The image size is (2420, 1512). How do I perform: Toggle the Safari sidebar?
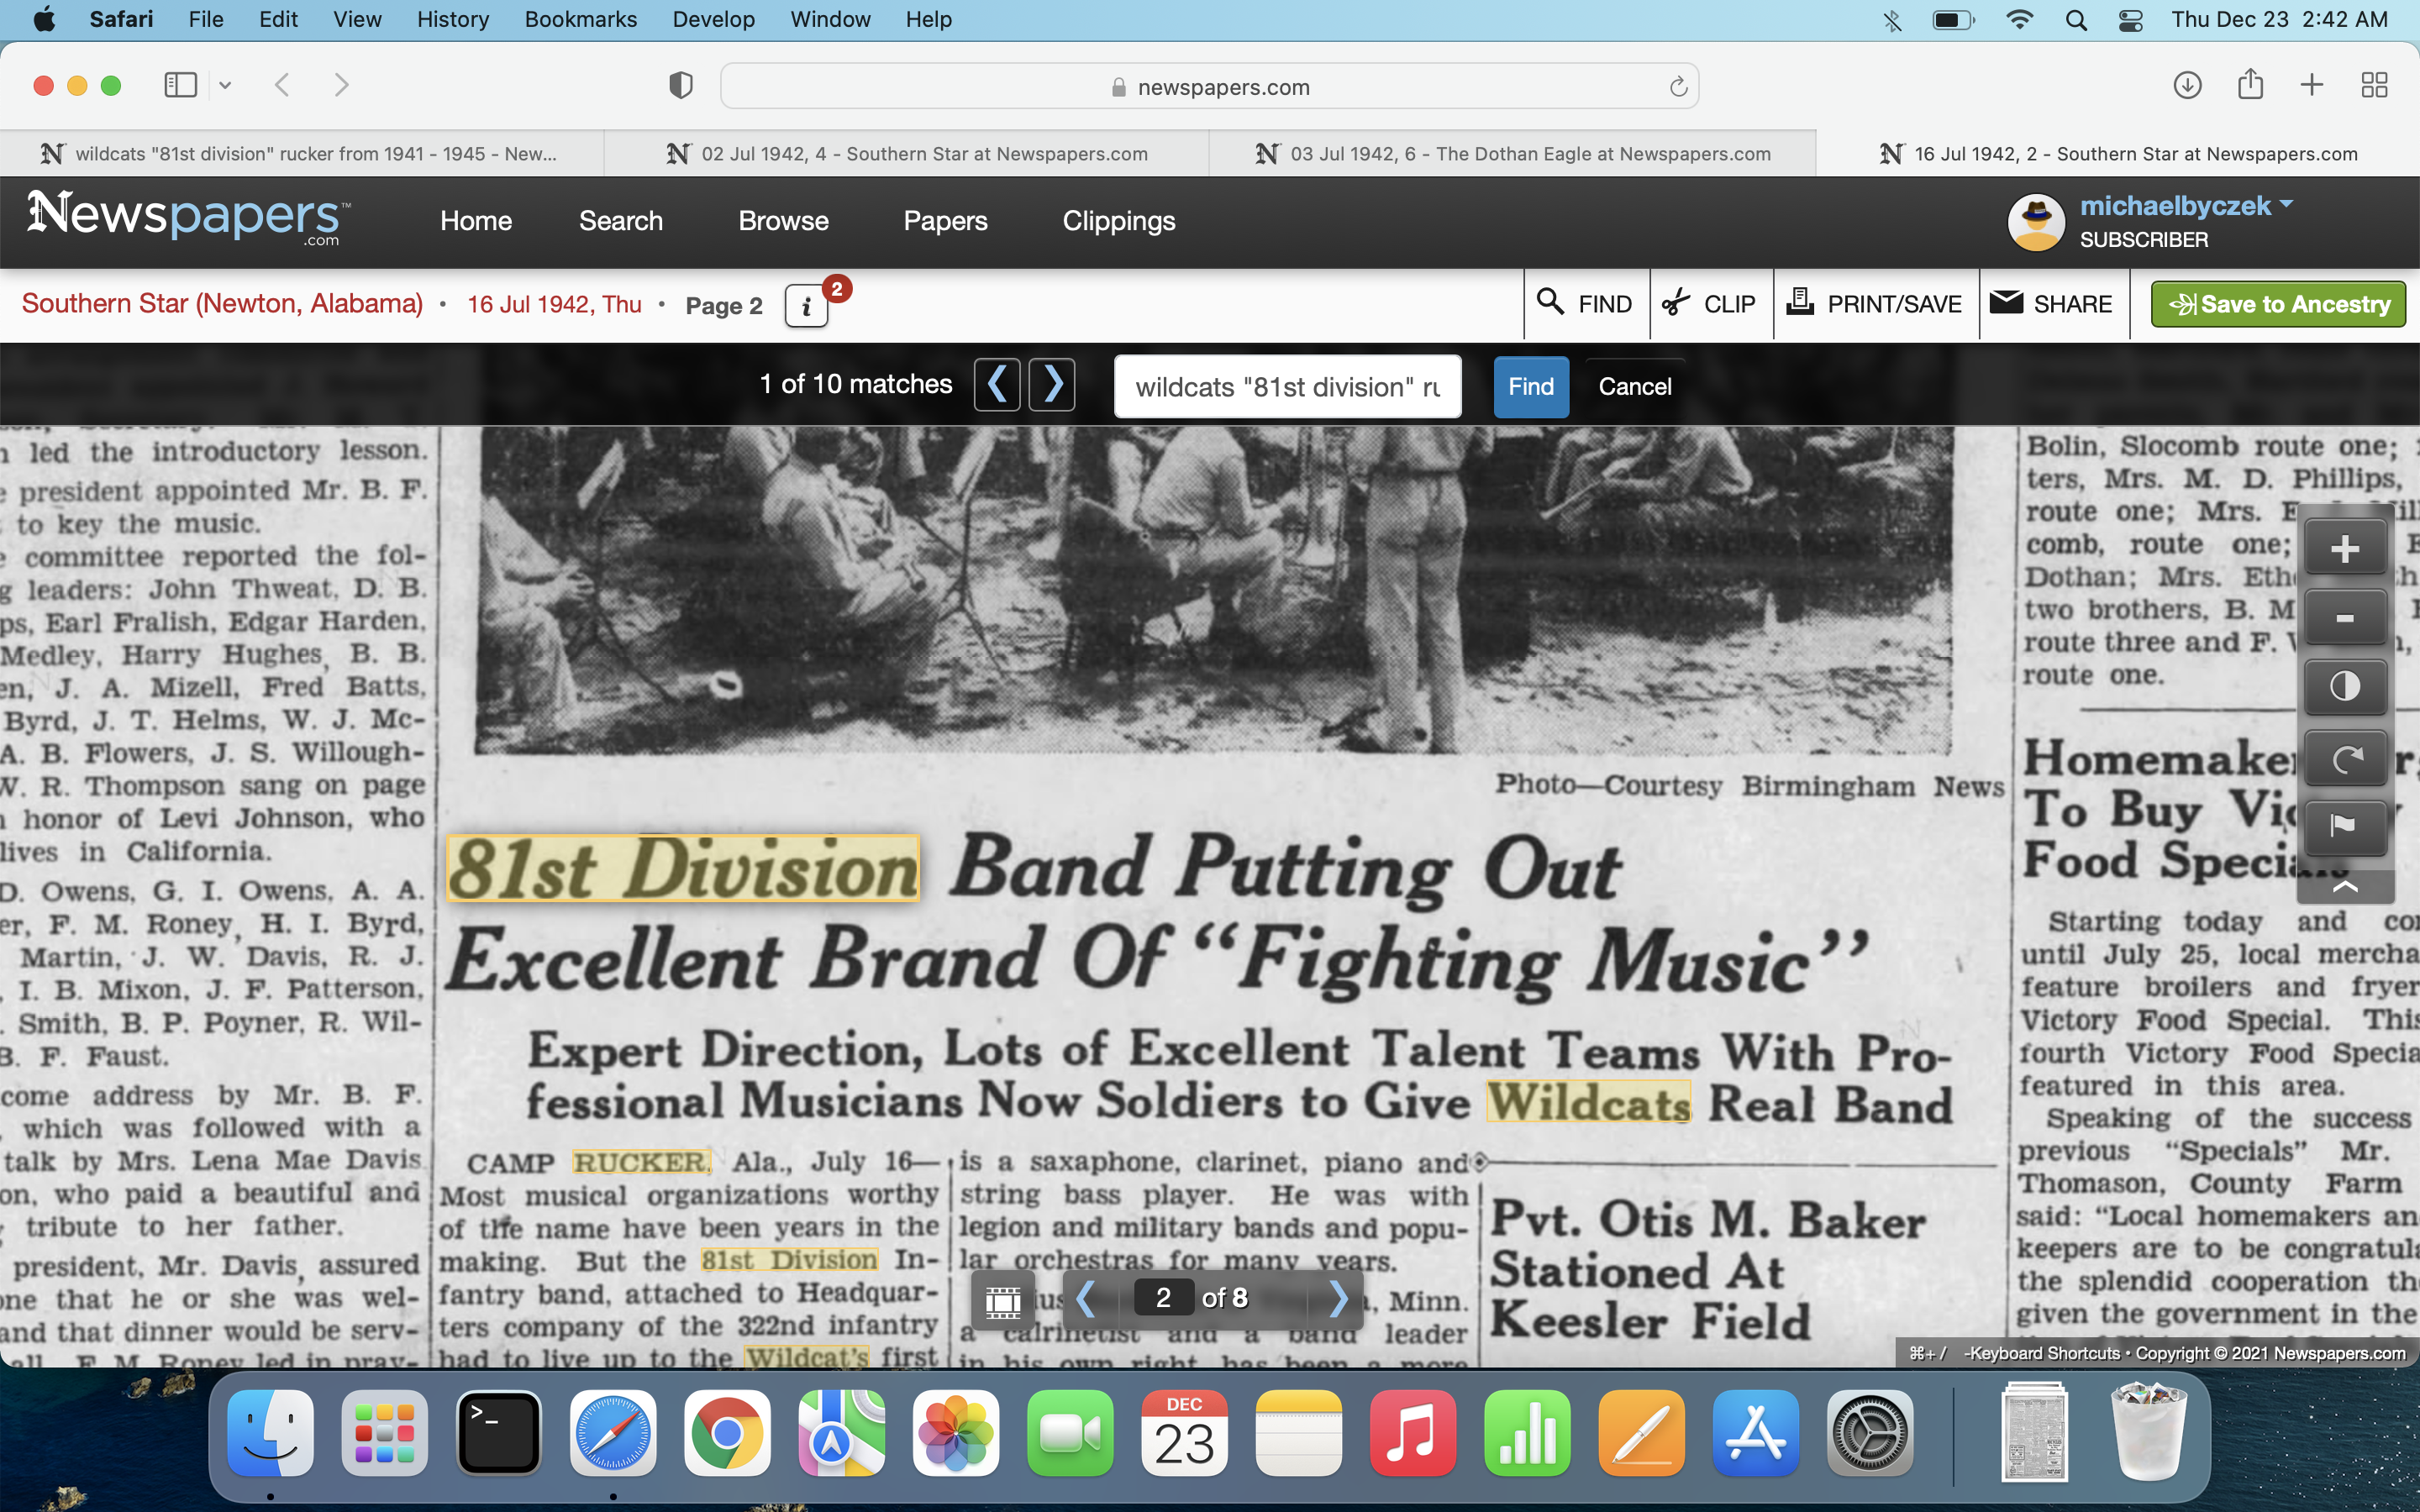[181, 86]
